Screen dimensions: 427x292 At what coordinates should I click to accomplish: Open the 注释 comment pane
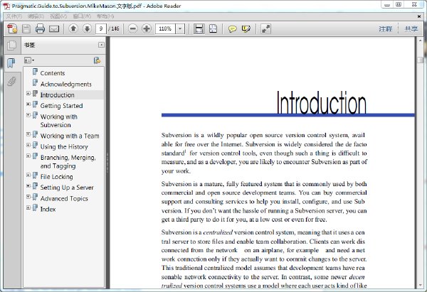point(386,28)
